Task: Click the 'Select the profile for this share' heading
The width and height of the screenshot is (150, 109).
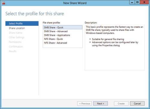Action: tap(34, 14)
